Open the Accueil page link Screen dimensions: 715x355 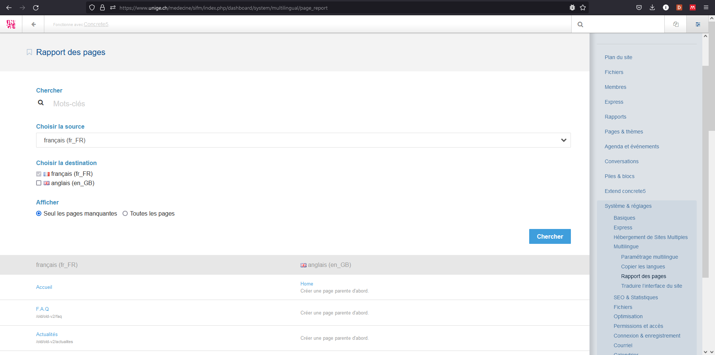coord(44,287)
